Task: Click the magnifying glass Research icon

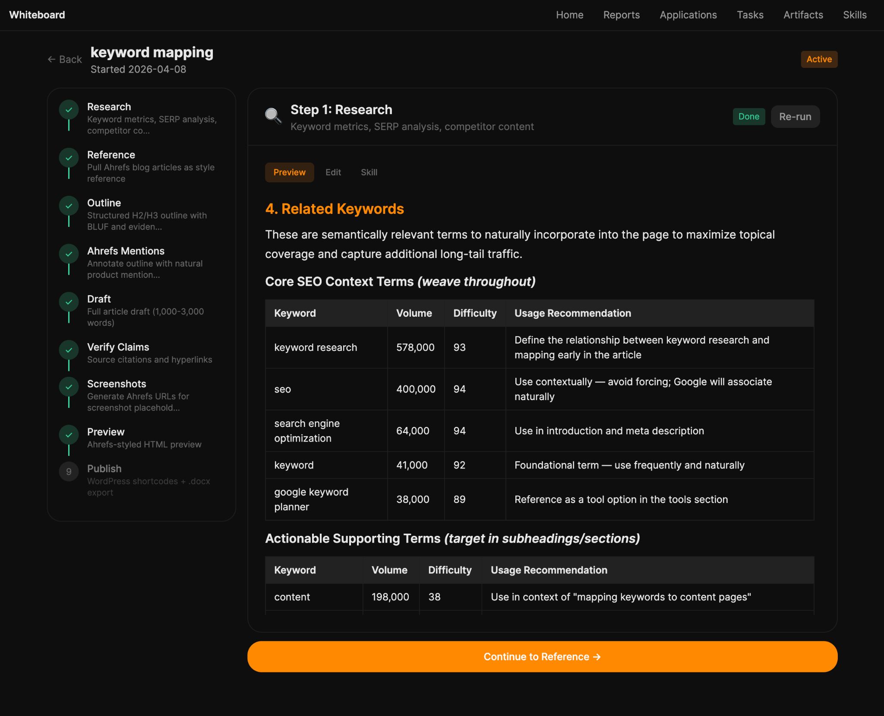Action: (273, 116)
